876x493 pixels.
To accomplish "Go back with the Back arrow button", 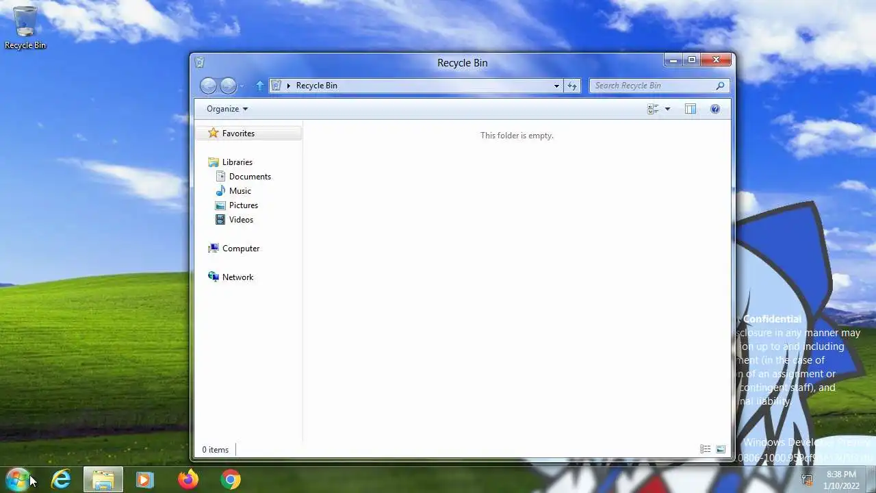I will (x=208, y=86).
